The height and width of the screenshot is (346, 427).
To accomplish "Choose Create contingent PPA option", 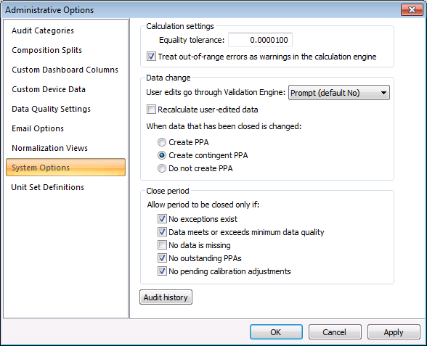I will 162,155.
